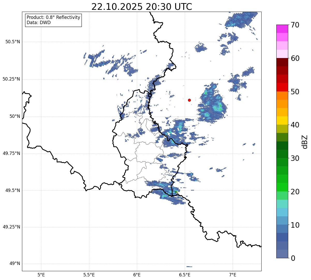The height and width of the screenshot is (280, 311).
Task: Click the 'dBZ' colorbar label
Action: click(305, 141)
